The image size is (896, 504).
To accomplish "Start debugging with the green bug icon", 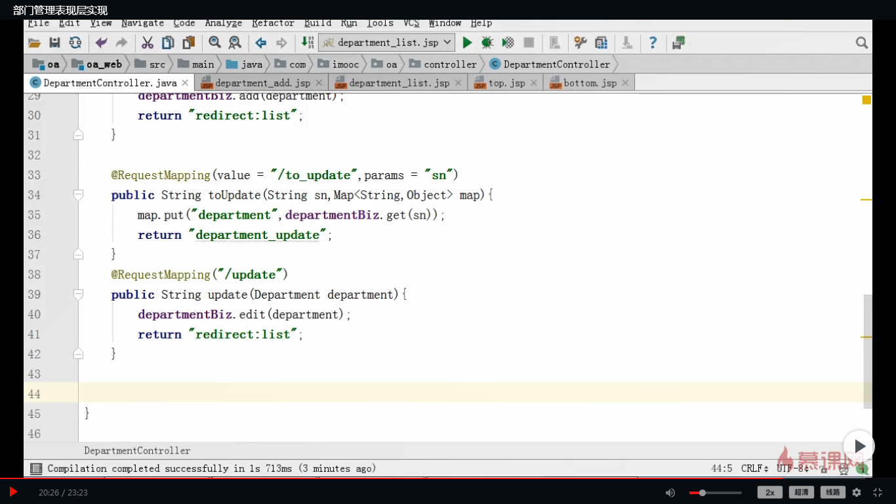I will click(x=487, y=43).
